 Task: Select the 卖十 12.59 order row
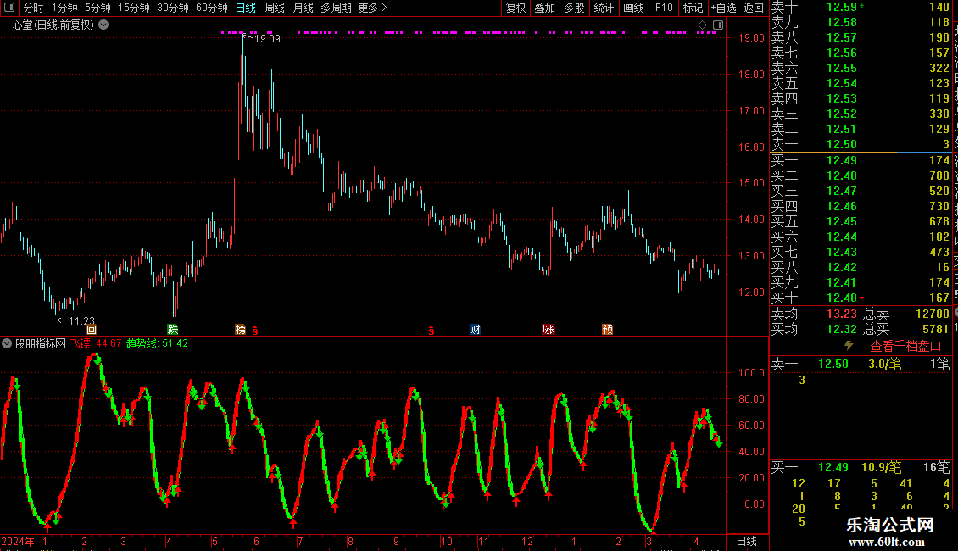coord(861,7)
